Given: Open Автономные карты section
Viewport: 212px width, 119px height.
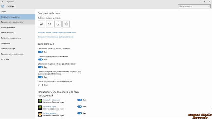Looking at the screenshot, I should coord(18,49).
